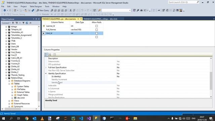
Task: Toggle Allow Nulls checkbox in the empty row
Action: pos(96,37)
